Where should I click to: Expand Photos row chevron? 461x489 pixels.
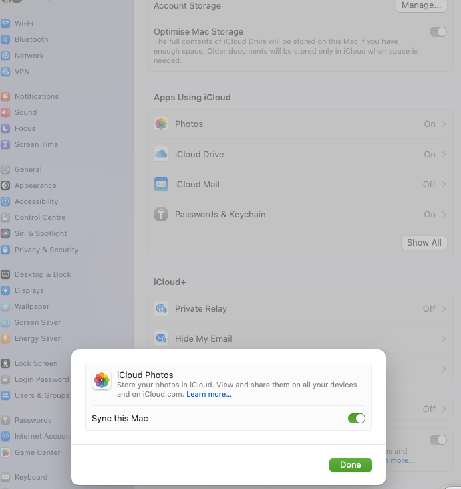[x=444, y=124]
